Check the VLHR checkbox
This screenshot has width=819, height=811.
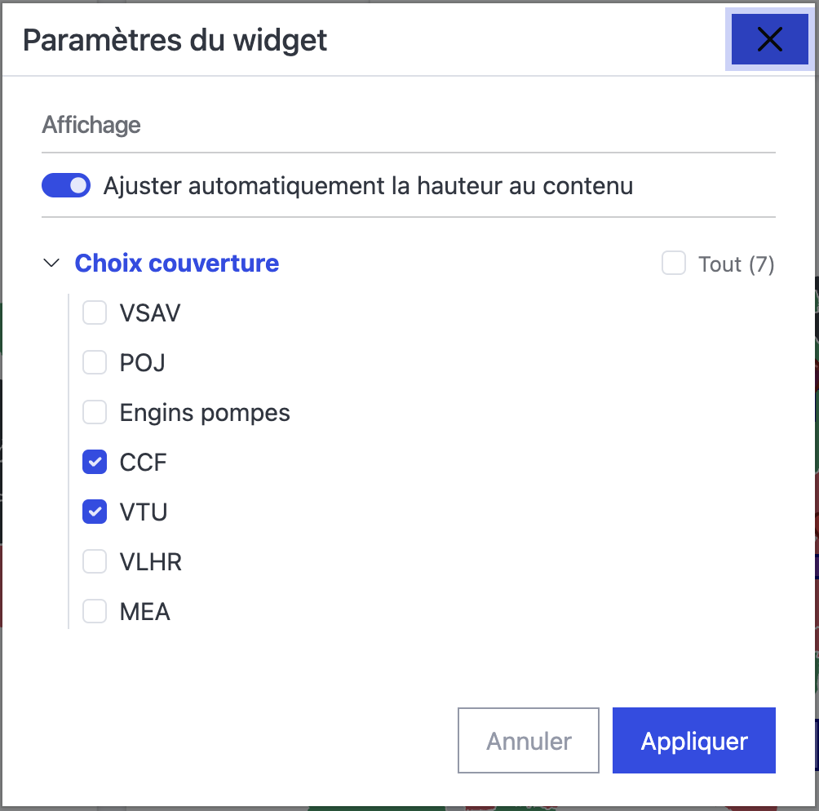[95, 562]
